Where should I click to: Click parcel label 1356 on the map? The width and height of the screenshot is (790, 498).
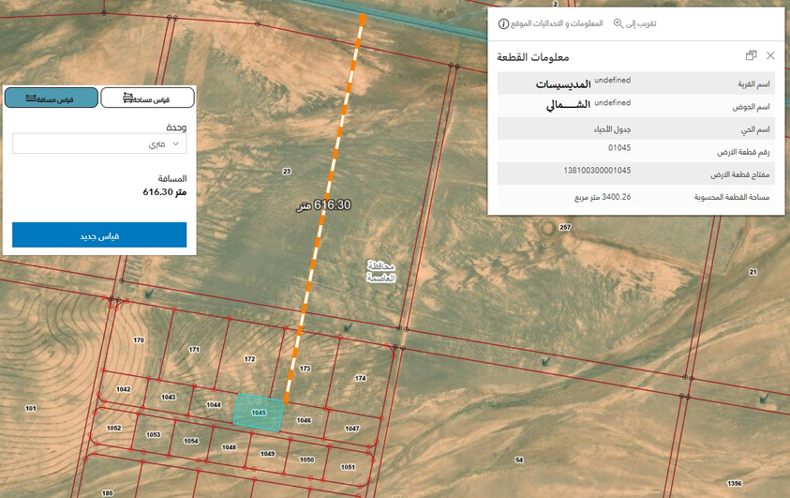(x=735, y=483)
